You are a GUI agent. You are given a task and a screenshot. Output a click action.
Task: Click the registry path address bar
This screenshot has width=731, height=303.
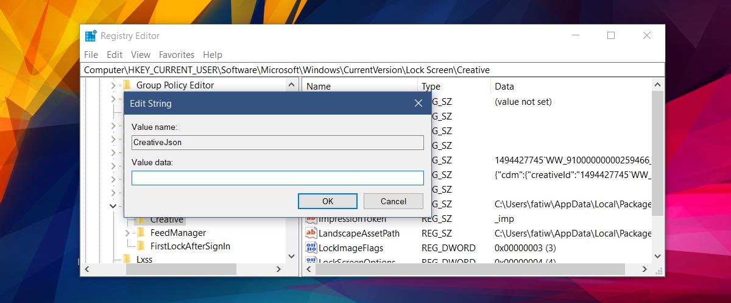(x=373, y=70)
